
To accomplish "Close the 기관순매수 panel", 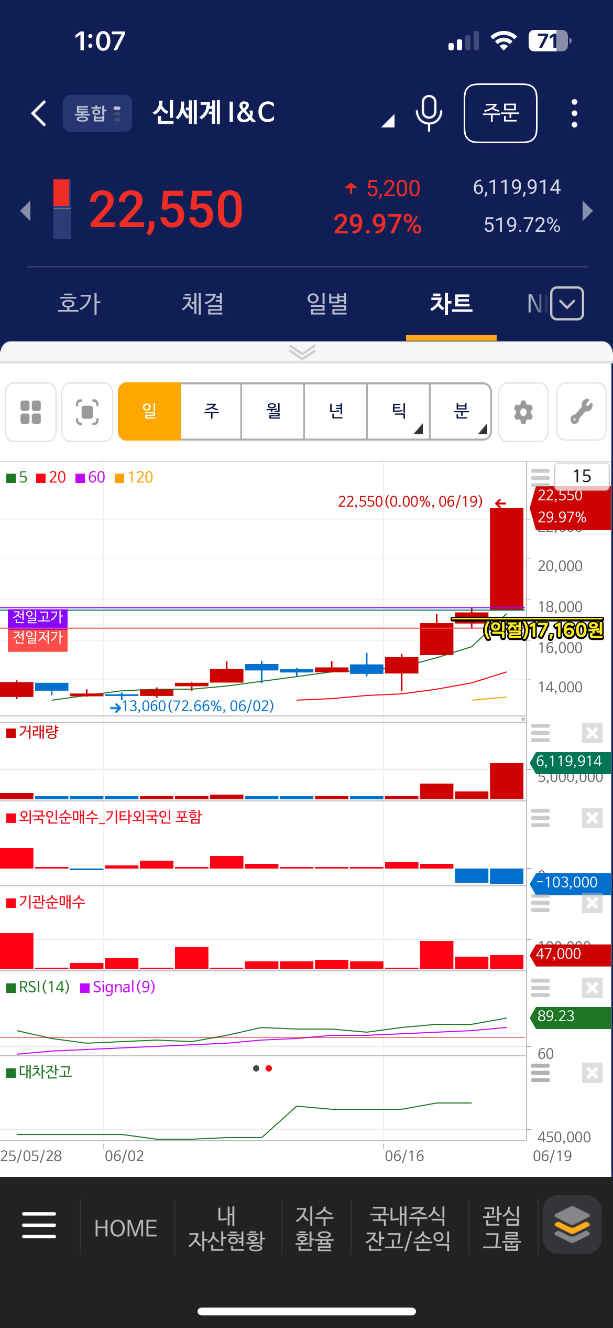I will coord(592,903).
